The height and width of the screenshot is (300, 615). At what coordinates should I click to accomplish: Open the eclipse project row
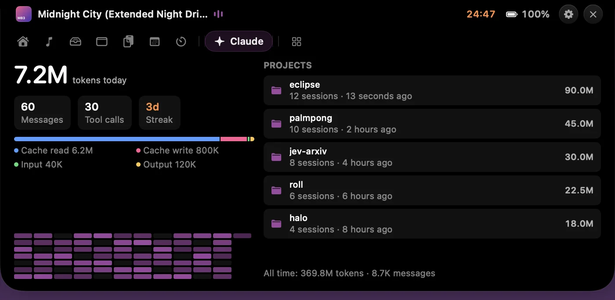[432, 90]
